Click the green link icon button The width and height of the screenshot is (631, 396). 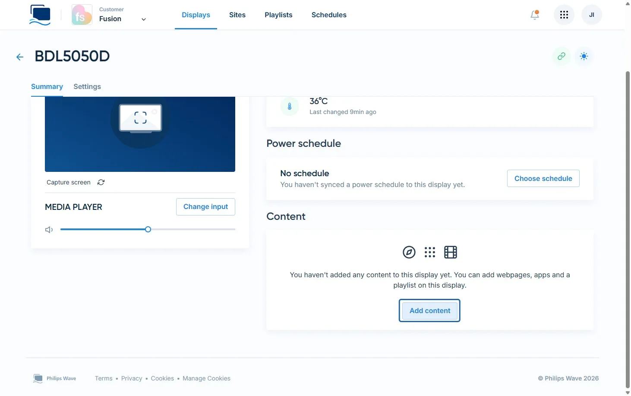pos(562,56)
